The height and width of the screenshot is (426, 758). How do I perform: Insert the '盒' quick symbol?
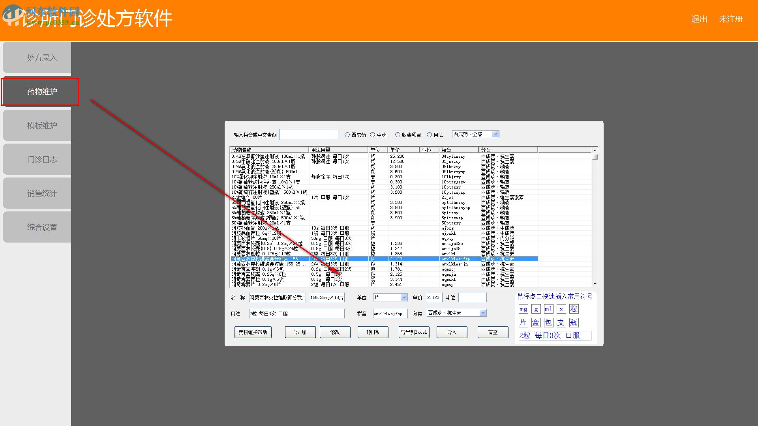(536, 323)
